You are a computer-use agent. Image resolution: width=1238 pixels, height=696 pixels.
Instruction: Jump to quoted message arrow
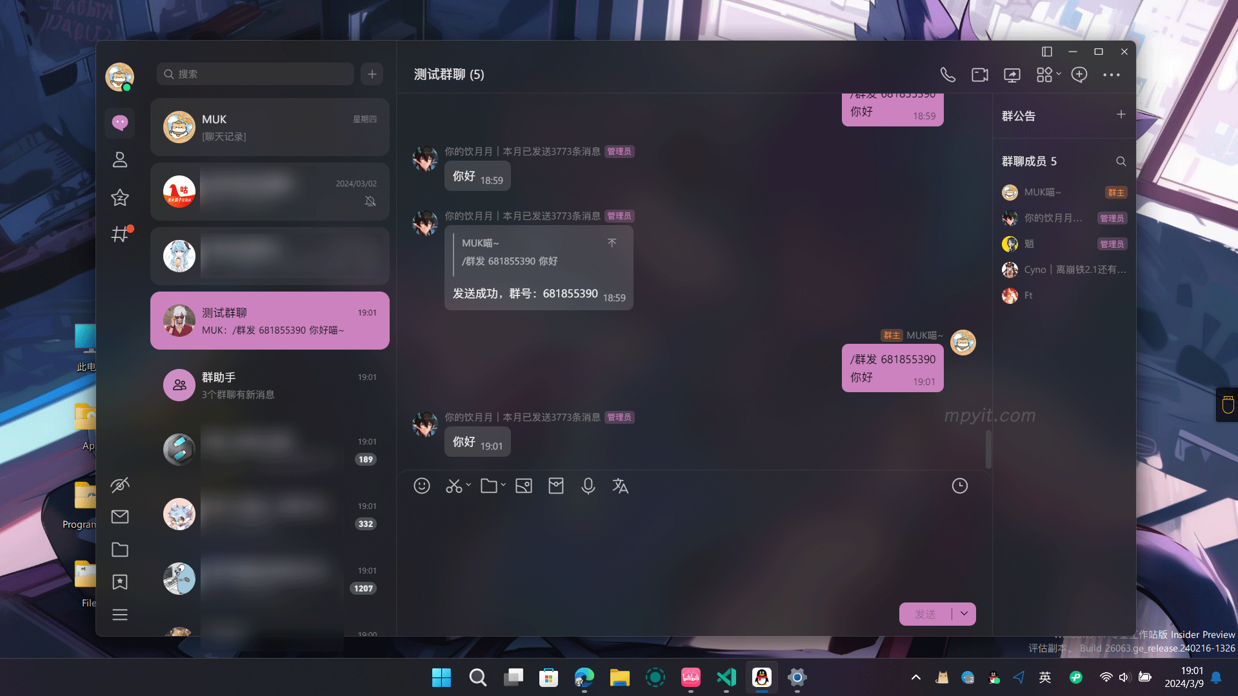coord(612,243)
